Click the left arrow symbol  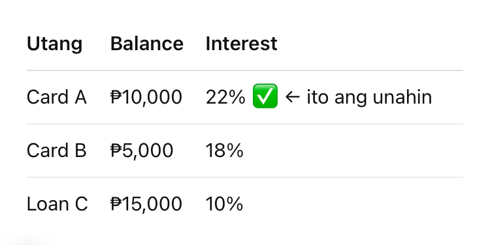click(x=293, y=97)
